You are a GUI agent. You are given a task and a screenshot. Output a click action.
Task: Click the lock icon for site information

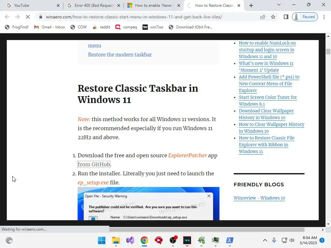click(x=41, y=17)
